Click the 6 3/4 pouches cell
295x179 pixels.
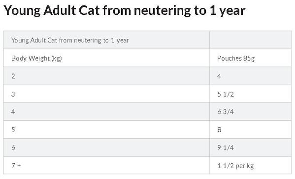coord(250,111)
